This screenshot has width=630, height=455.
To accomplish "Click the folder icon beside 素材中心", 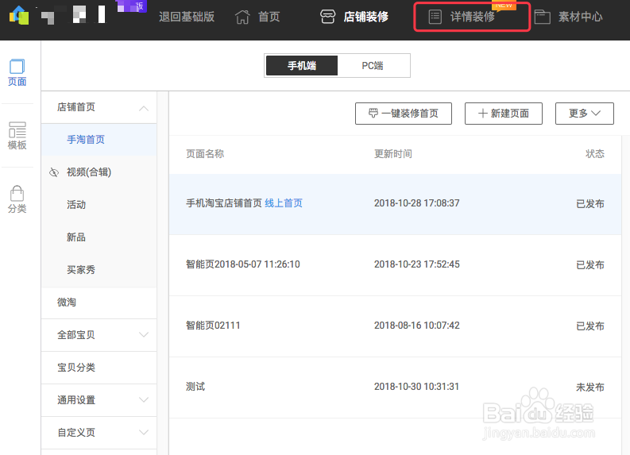I will click(542, 17).
